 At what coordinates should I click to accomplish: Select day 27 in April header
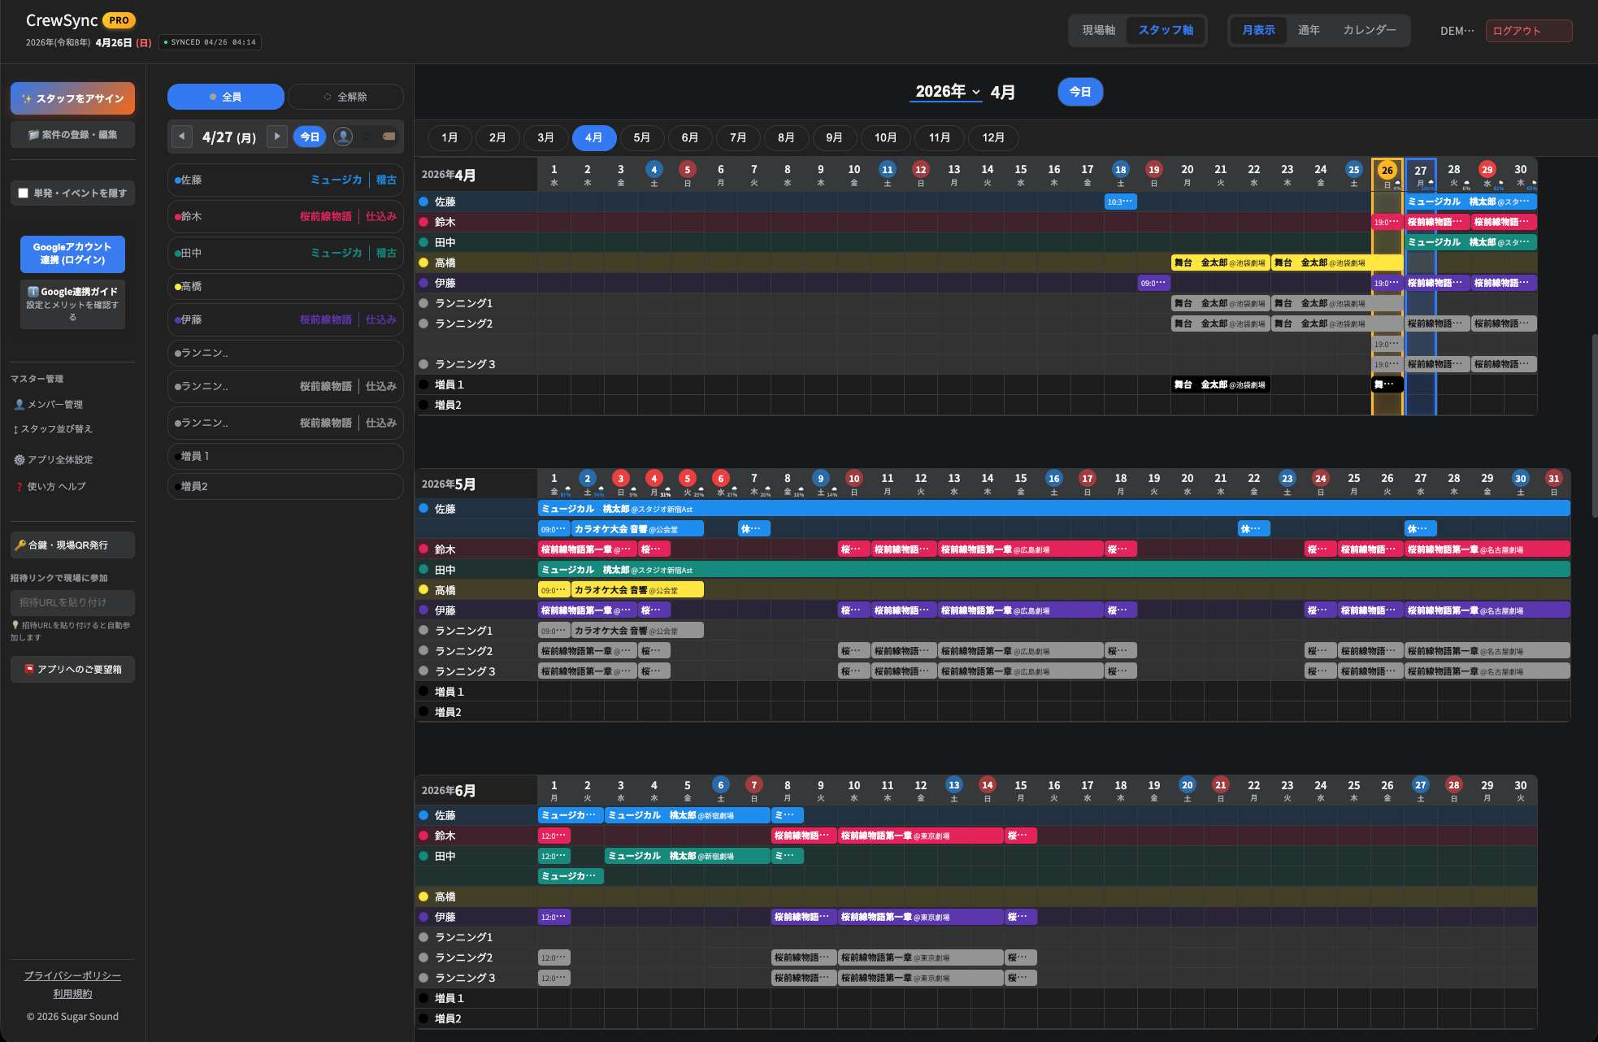(x=1421, y=175)
